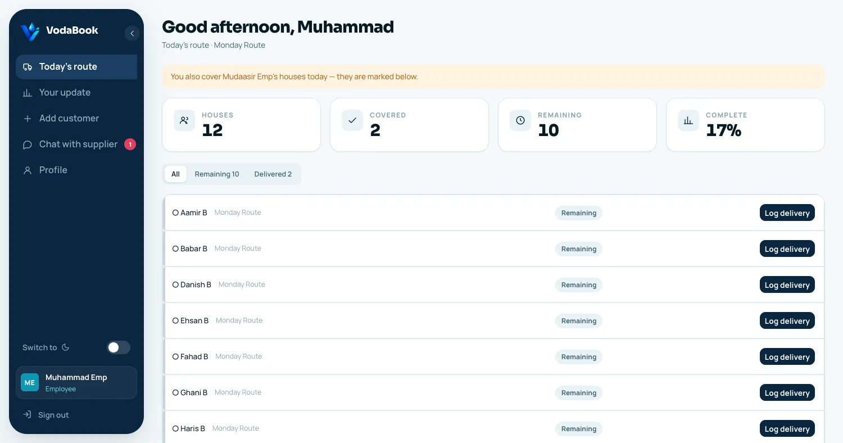This screenshot has width=843, height=443.
Task: Click the chart icon in the Complete card
Action: click(688, 120)
